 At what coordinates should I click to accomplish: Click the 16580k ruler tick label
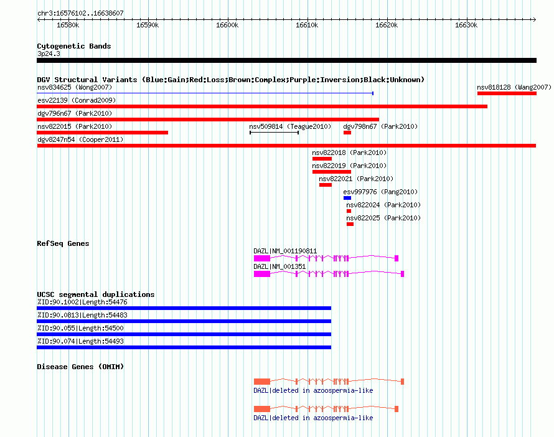(68, 25)
